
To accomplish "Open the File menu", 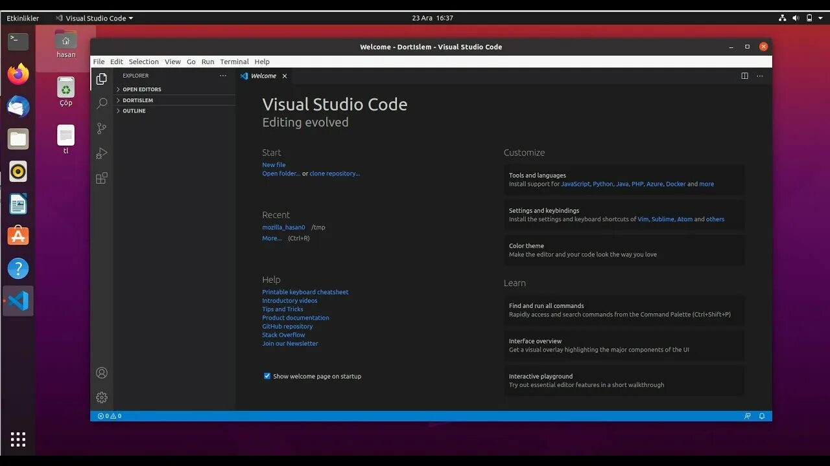I will pyautogui.click(x=99, y=61).
